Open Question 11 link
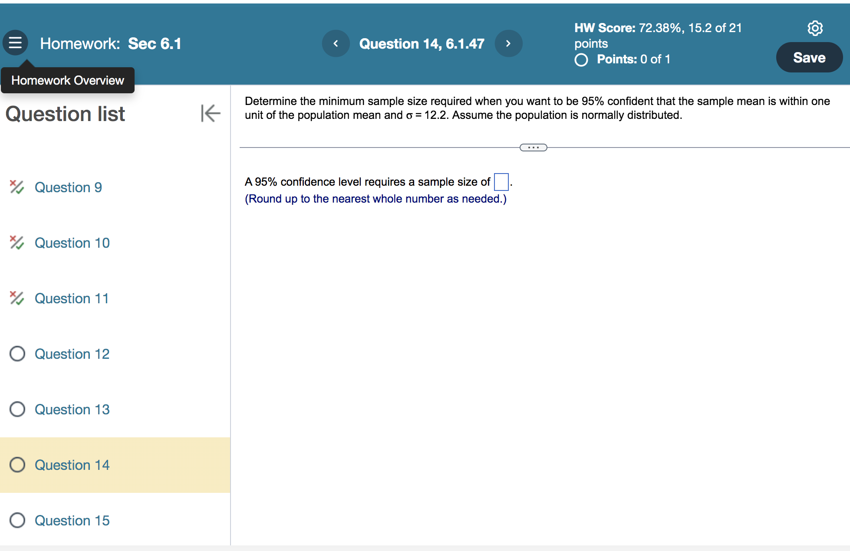This screenshot has height=551, width=850. (72, 298)
